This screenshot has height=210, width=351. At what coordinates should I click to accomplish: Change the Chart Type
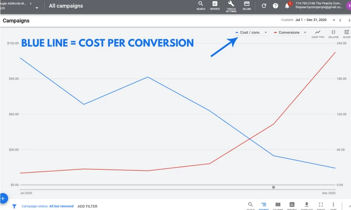[x=318, y=34]
